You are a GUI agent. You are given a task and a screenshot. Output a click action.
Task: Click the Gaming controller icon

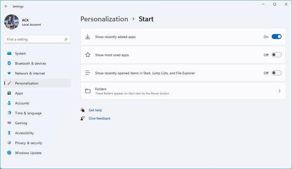click(9, 123)
